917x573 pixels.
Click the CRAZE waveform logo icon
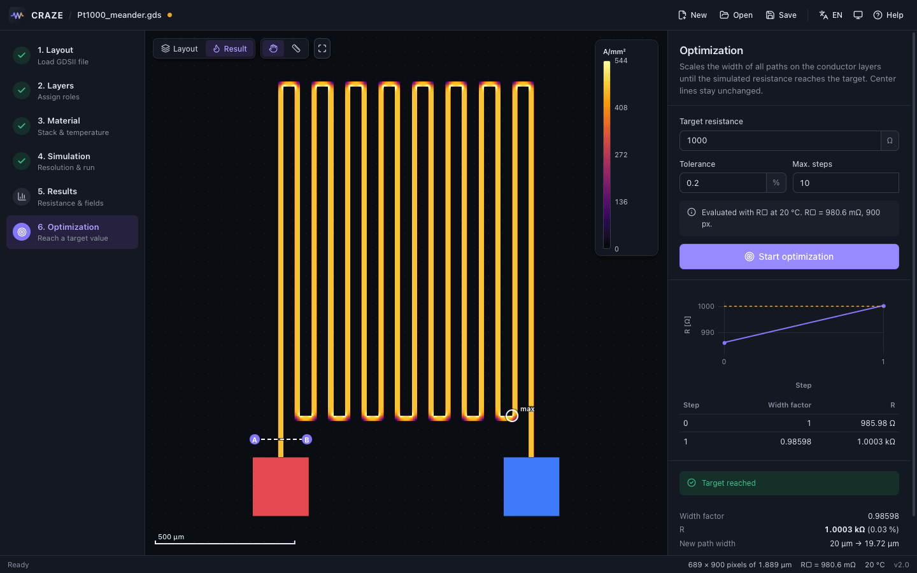pos(17,15)
